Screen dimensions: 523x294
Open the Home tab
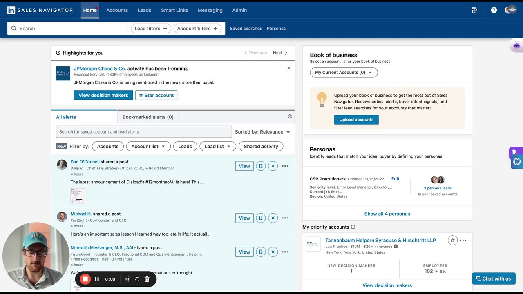(x=90, y=10)
